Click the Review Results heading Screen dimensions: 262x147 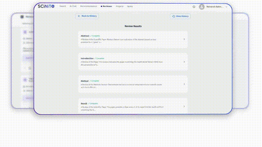tap(133, 26)
